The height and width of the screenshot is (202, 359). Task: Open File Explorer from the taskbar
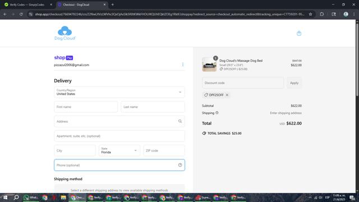pos(63,198)
